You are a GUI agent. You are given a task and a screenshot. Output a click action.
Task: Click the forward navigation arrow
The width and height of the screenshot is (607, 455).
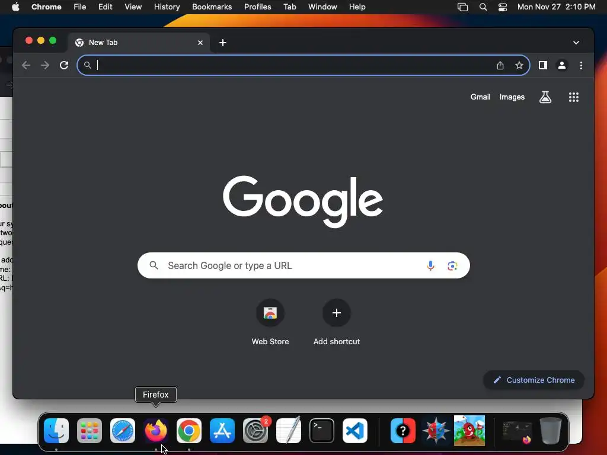pyautogui.click(x=45, y=65)
